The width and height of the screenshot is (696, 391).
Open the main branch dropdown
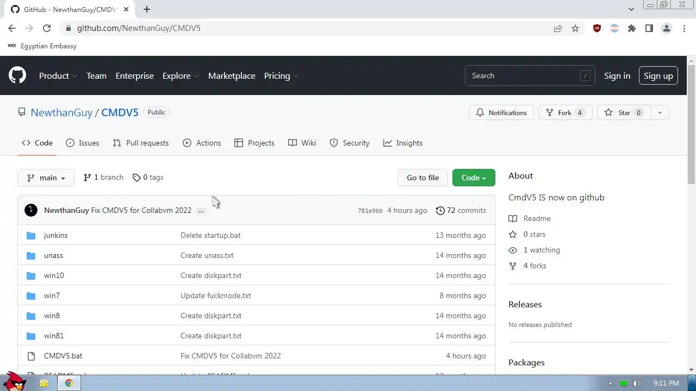(x=46, y=178)
